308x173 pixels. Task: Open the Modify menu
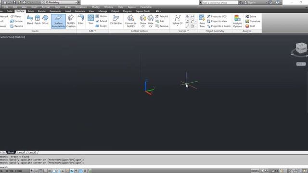pos(96,7)
